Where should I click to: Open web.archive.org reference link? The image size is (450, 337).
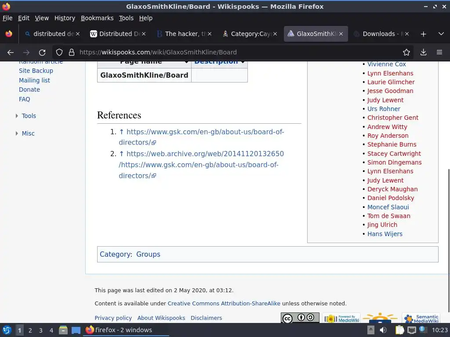[x=201, y=165]
